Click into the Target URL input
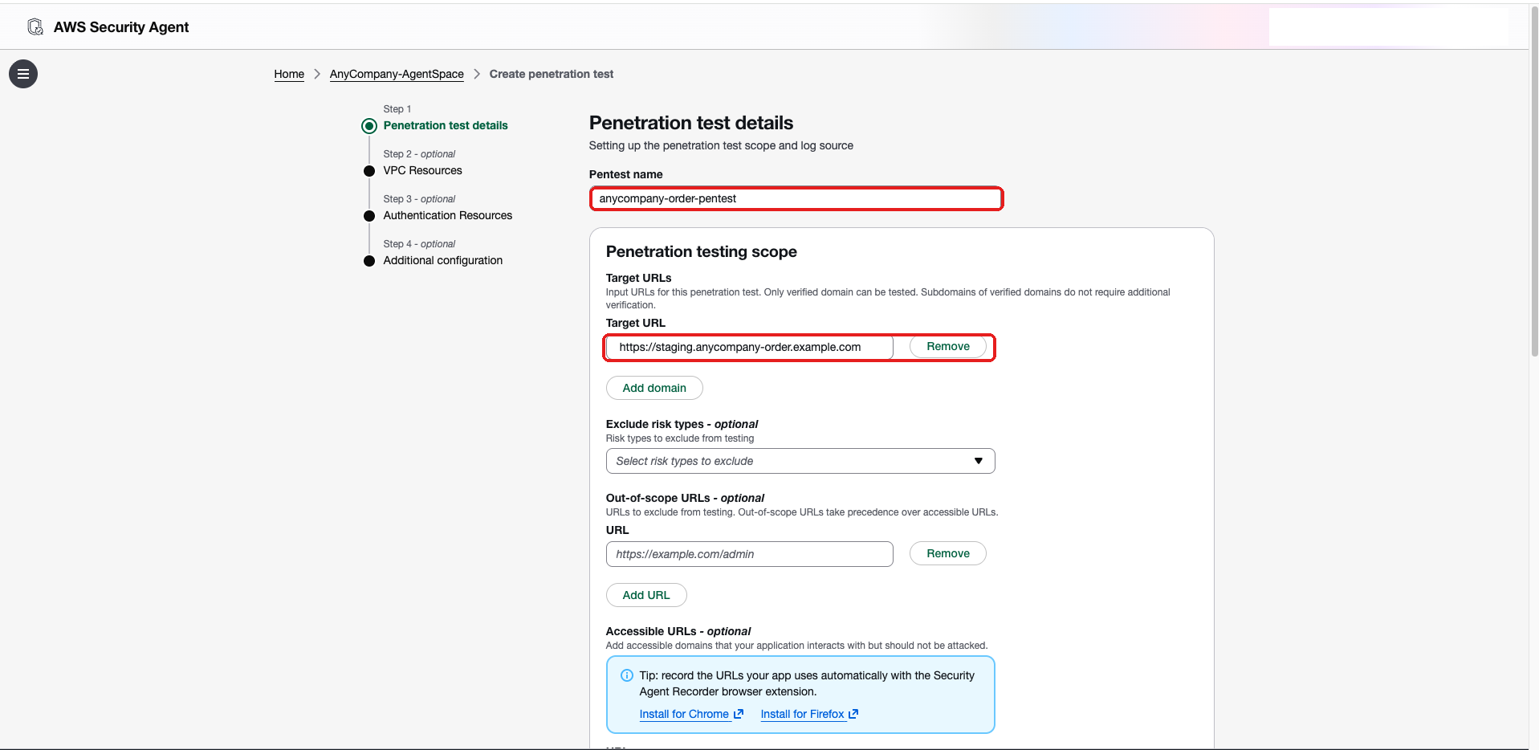This screenshot has width=1539, height=750. pos(750,347)
